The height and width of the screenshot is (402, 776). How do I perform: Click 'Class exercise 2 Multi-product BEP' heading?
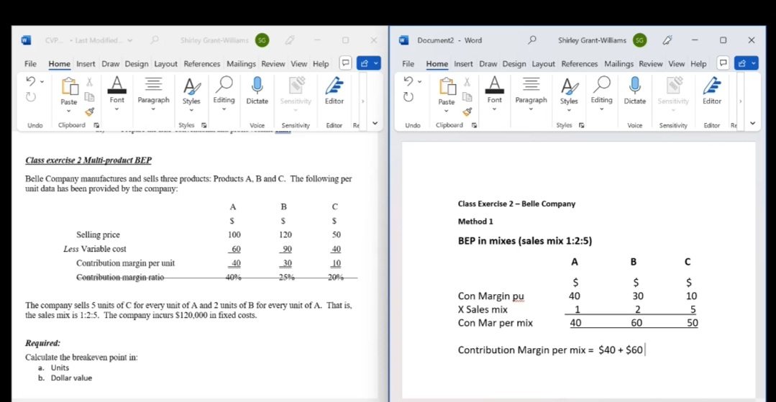[88, 160]
